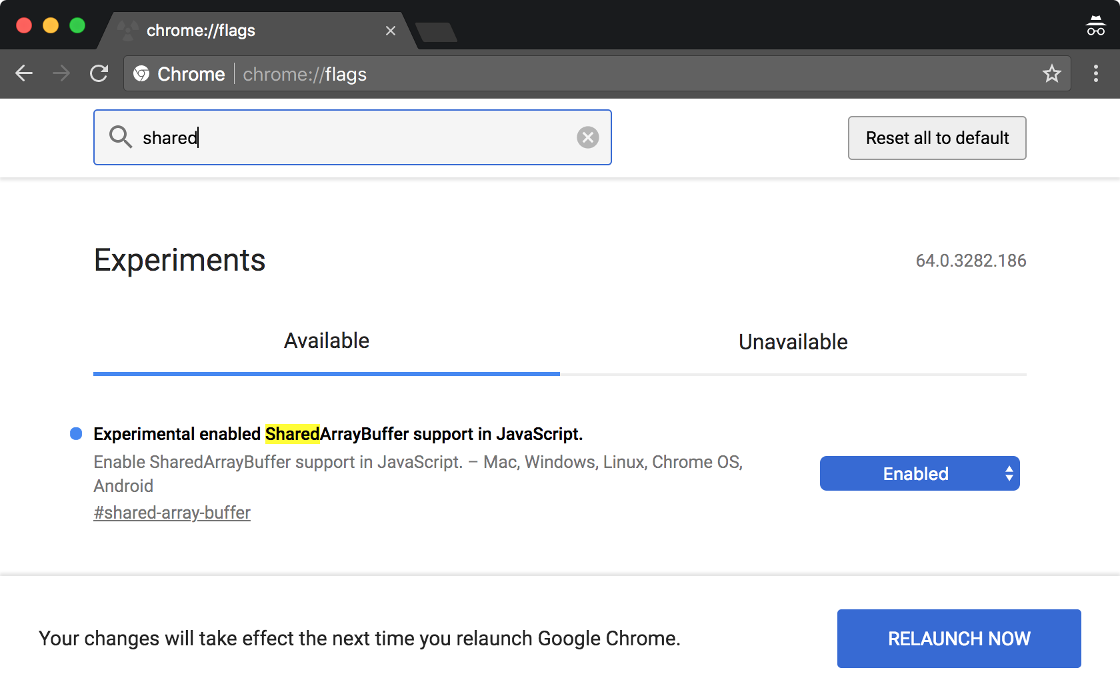Image resolution: width=1120 pixels, height=700 pixels.
Task: Click the forward navigation arrow
Action: 61,73
